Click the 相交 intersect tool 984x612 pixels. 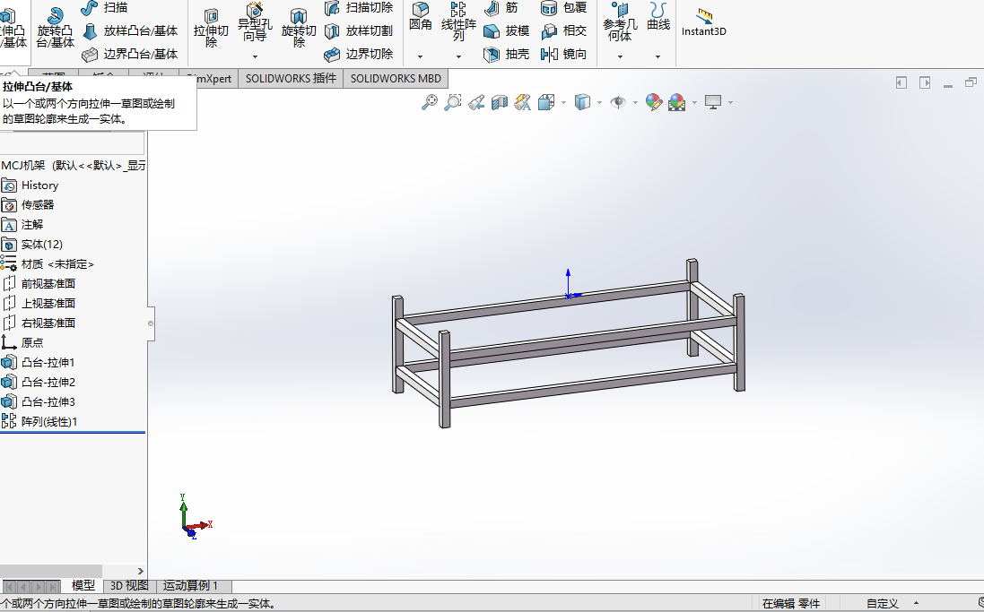[x=563, y=30]
